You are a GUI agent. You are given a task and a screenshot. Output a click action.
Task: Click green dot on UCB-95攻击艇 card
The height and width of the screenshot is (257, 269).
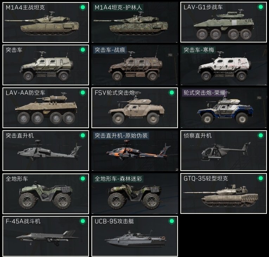pyautogui.click(x=172, y=221)
